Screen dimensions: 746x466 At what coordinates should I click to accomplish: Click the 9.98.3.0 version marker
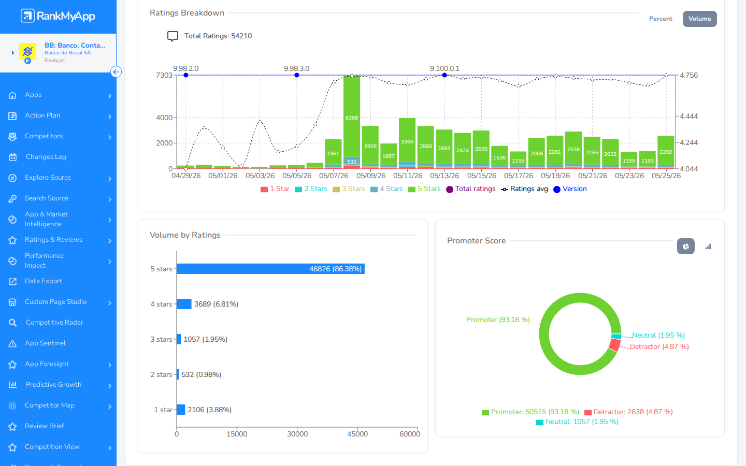297,75
